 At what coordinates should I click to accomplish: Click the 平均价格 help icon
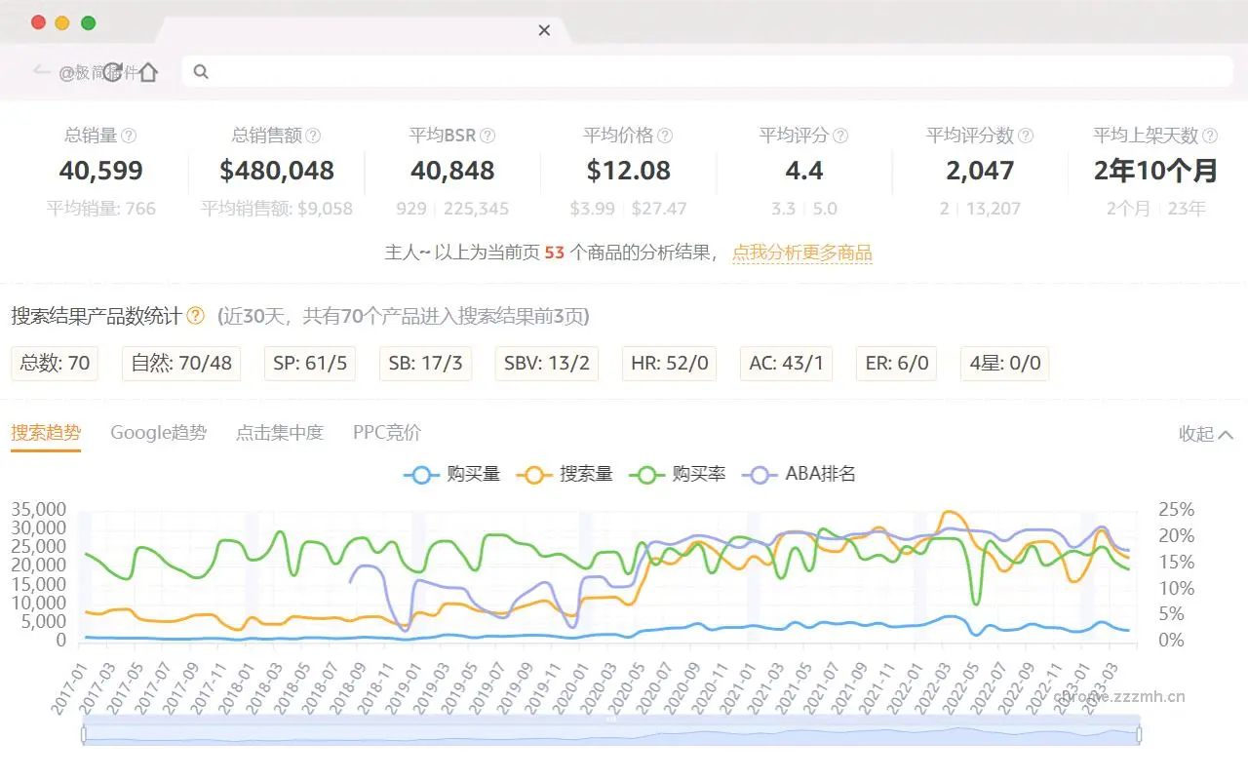pyautogui.click(x=663, y=136)
